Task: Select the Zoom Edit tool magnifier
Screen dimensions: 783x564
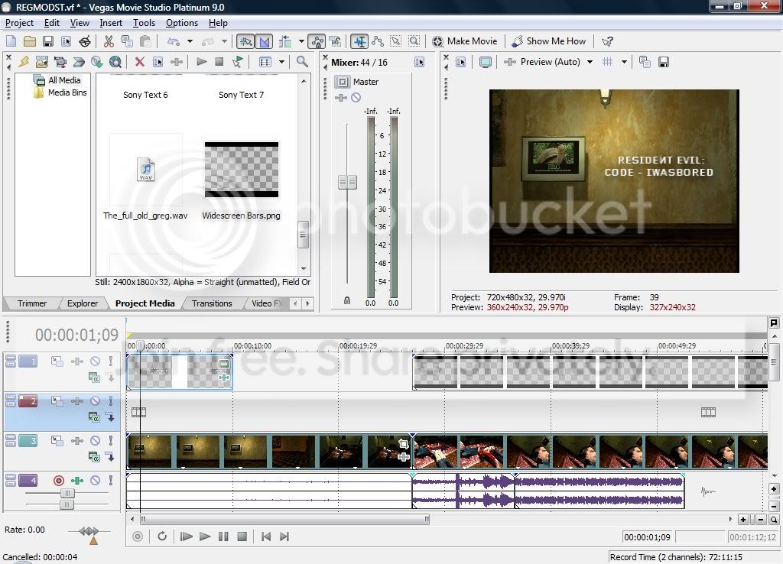Action: tap(414, 41)
